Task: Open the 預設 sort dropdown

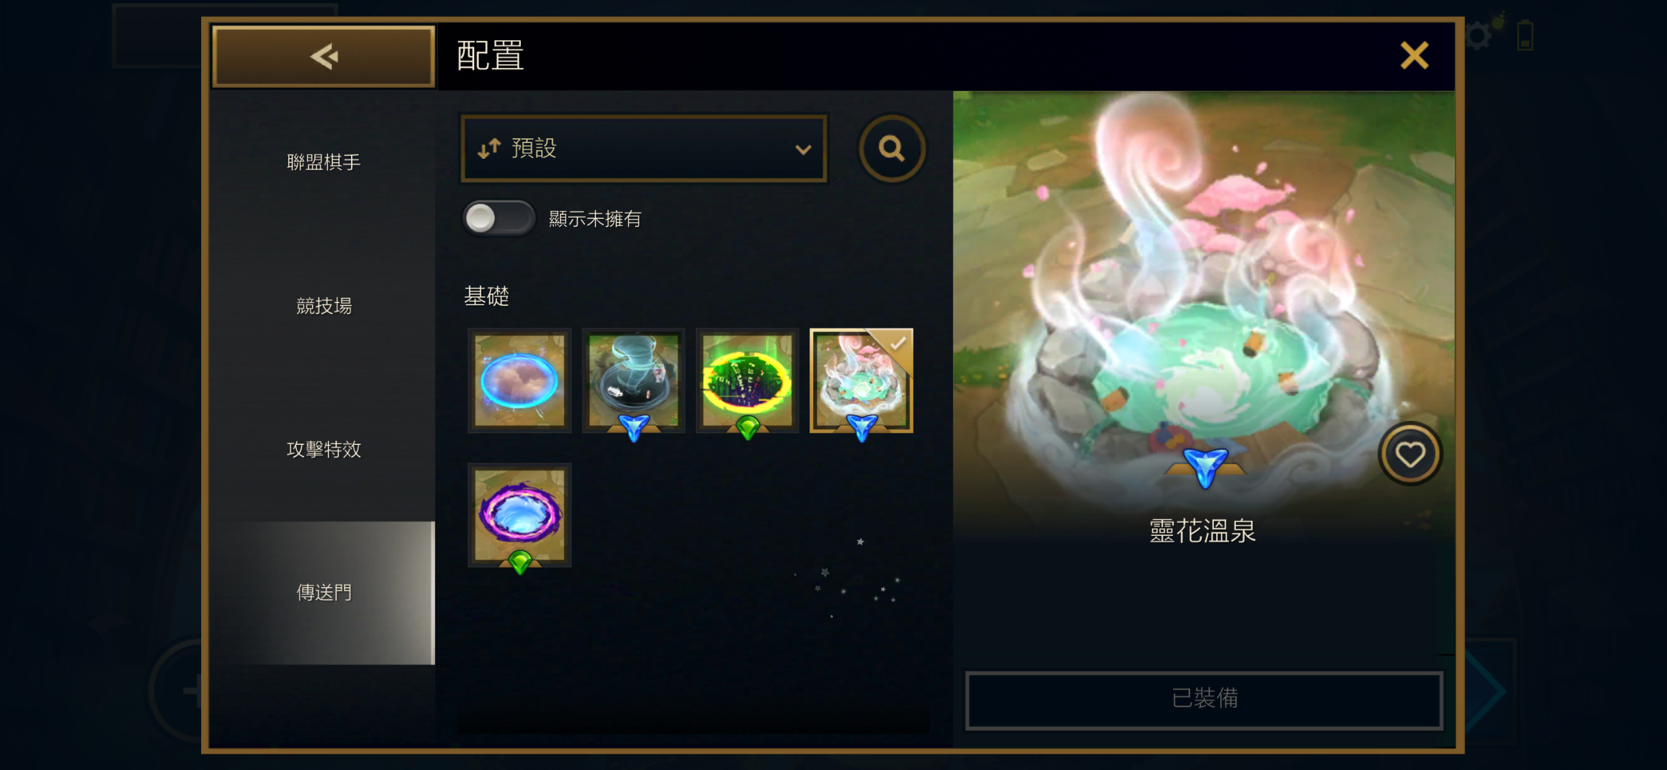Action: (x=644, y=149)
